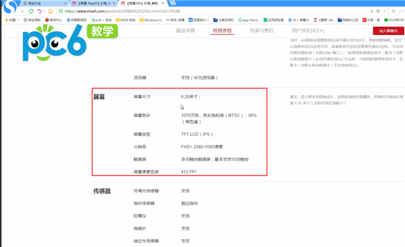Open a new tab with the tab bar button

[172, 3]
